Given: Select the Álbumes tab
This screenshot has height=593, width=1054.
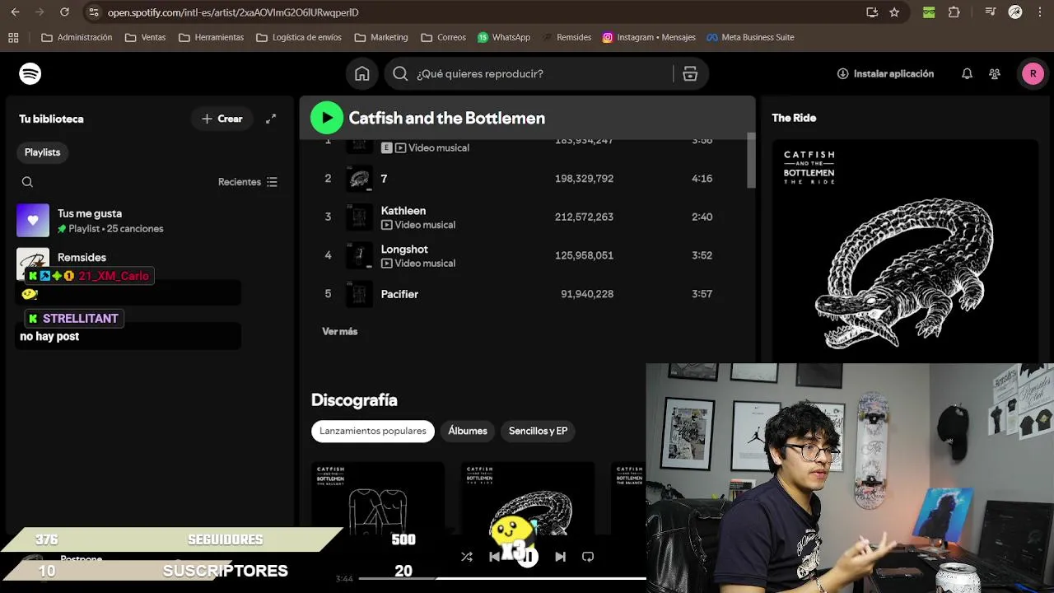Looking at the screenshot, I should pyautogui.click(x=468, y=431).
